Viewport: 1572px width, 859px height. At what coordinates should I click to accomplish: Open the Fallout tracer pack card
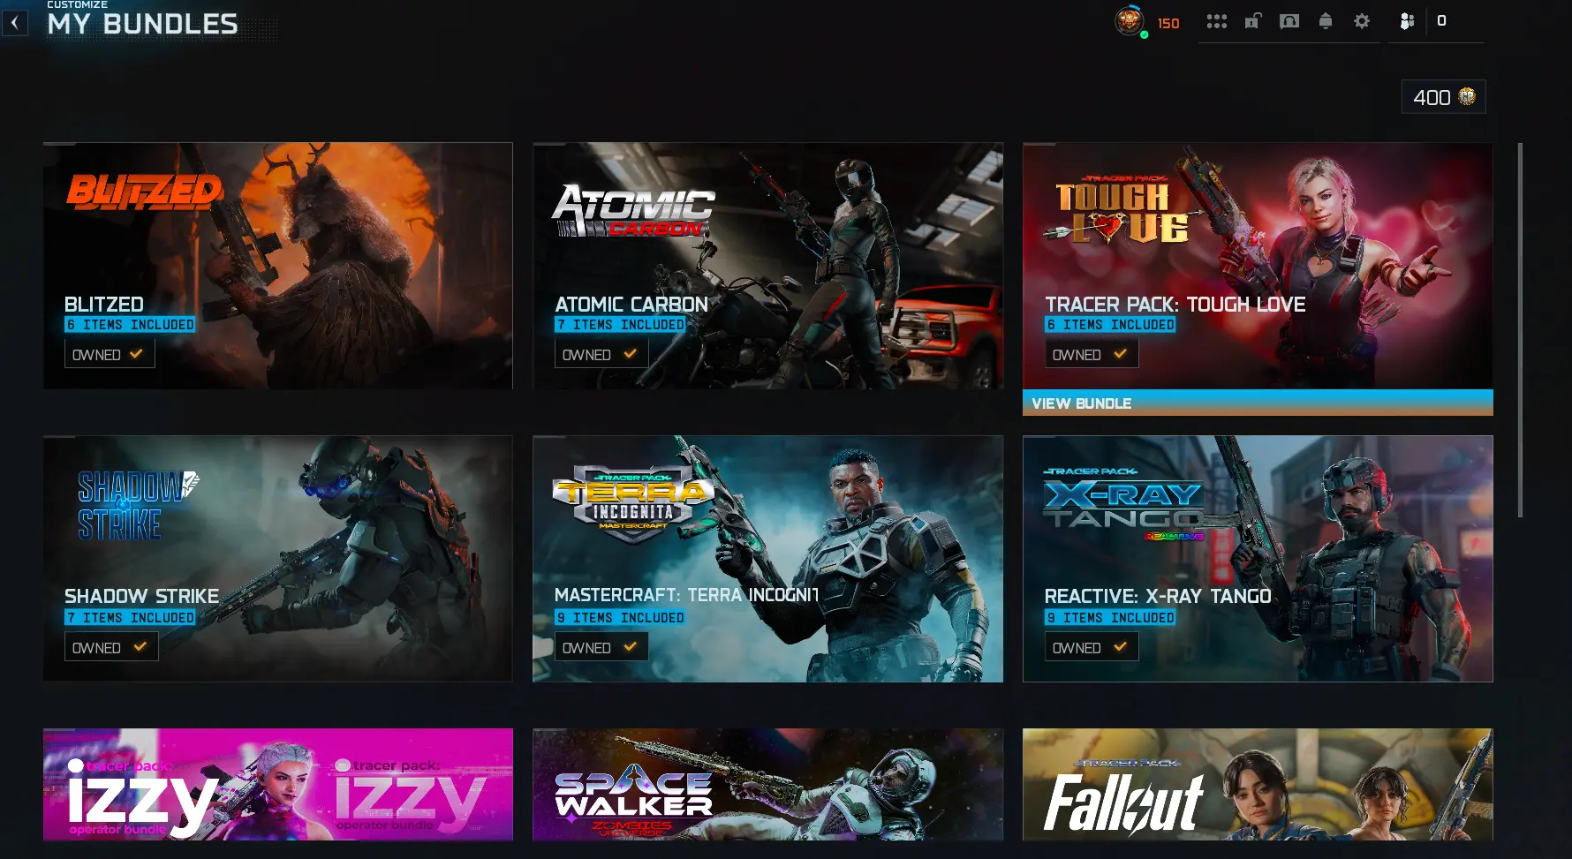point(1258,784)
